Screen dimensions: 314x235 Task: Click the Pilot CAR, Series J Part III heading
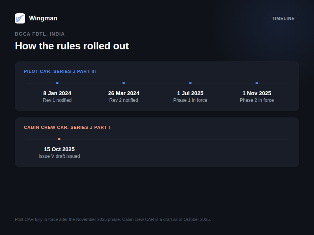[x=60, y=71]
